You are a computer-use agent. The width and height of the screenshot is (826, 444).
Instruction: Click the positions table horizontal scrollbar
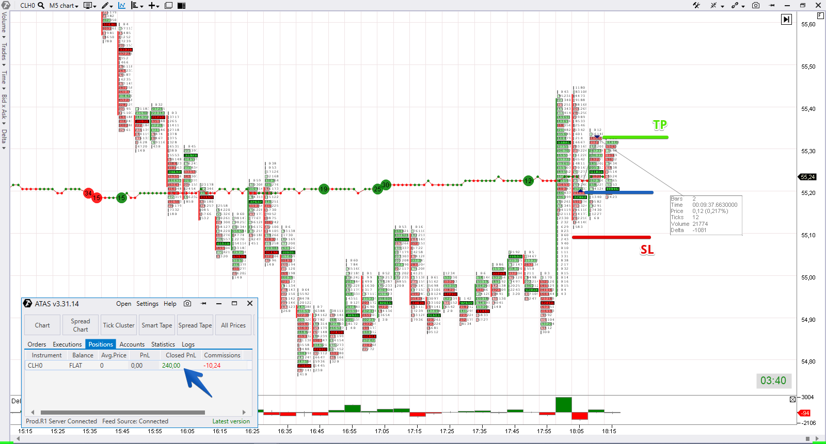122,413
